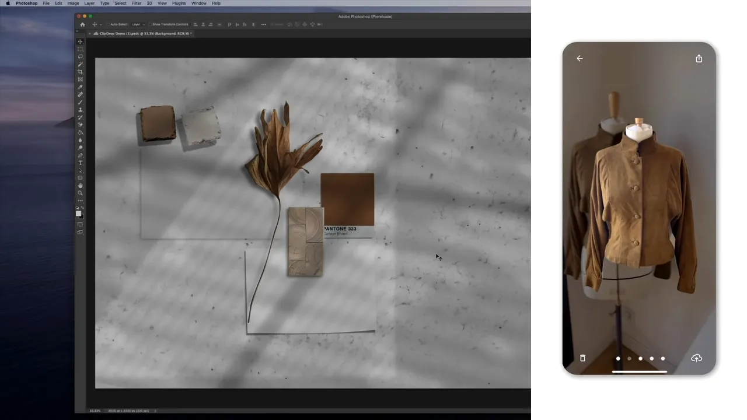
Task: Open the Layer menu
Action: click(x=89, y=3)
